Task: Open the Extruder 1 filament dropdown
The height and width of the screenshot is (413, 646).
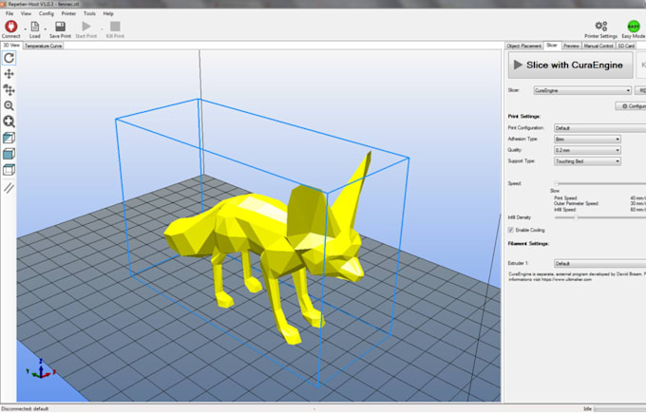Action: tap(599, 264)
